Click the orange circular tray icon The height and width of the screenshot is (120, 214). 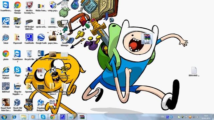point(190,117)
